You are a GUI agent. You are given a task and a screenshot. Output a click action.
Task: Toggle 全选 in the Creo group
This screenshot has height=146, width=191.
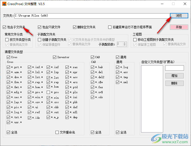(8, 132)
